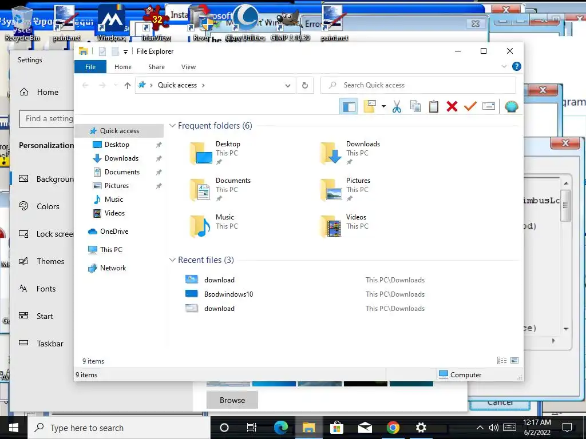
Task: Open Customize Quick Access Toolbar dropdown
Action: 125,52
